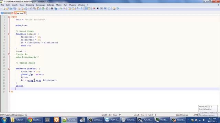Open the Run menu

tap(65, 5)
